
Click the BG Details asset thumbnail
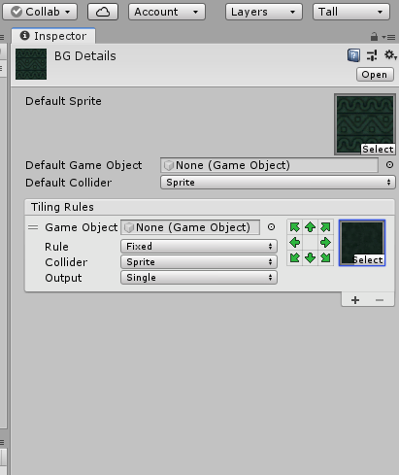[31, 64]
